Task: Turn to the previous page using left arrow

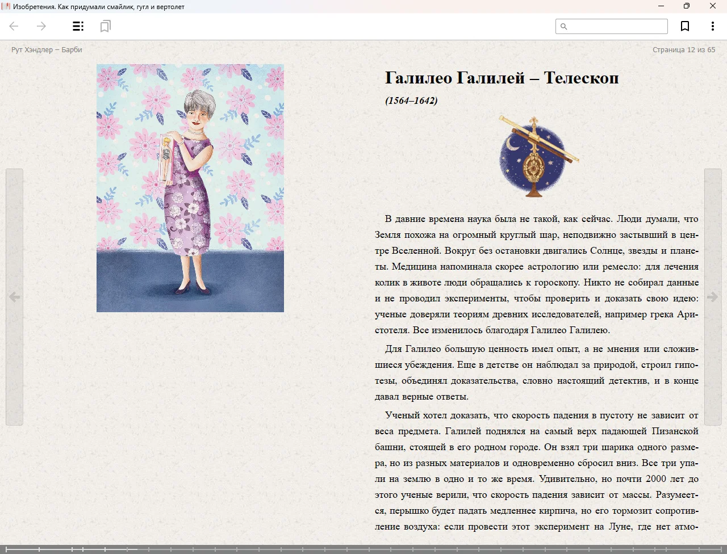Action: coord(14,297)
